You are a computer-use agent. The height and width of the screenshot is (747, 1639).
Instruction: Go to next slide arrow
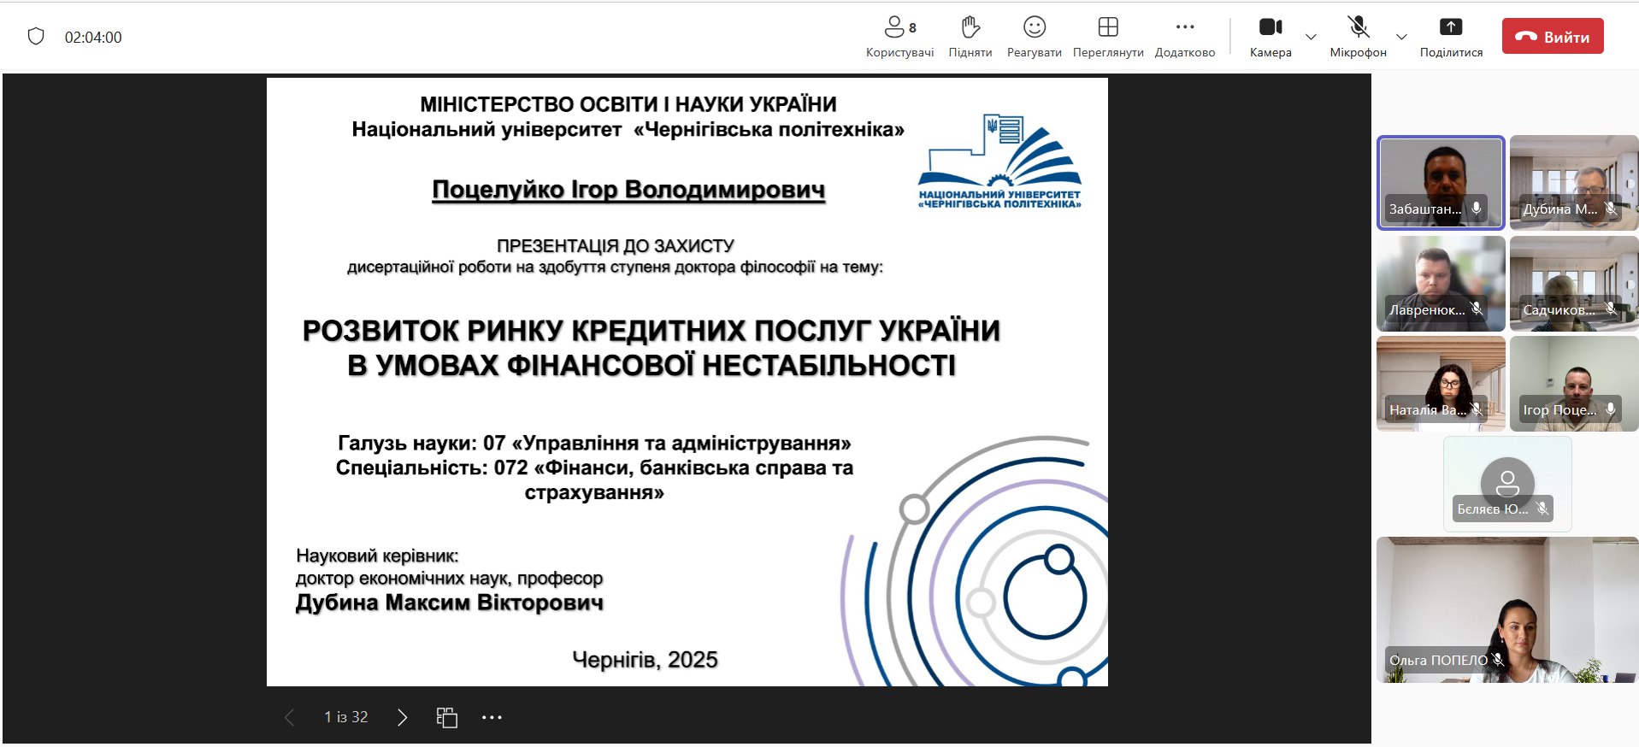pyautogui.click(x=402, y=717)
